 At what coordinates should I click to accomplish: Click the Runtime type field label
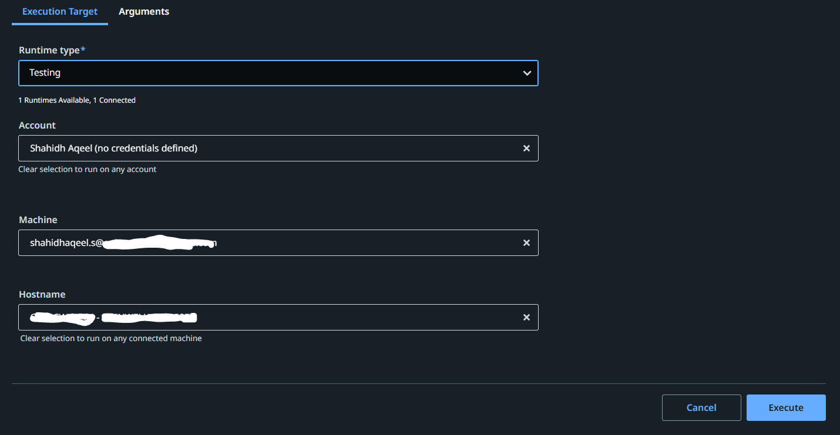pos(49,50)
